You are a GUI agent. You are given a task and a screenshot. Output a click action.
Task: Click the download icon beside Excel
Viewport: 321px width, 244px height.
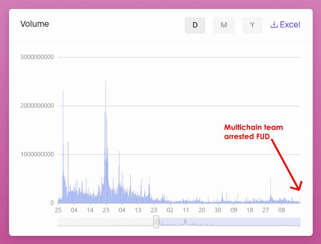[274, 25]
